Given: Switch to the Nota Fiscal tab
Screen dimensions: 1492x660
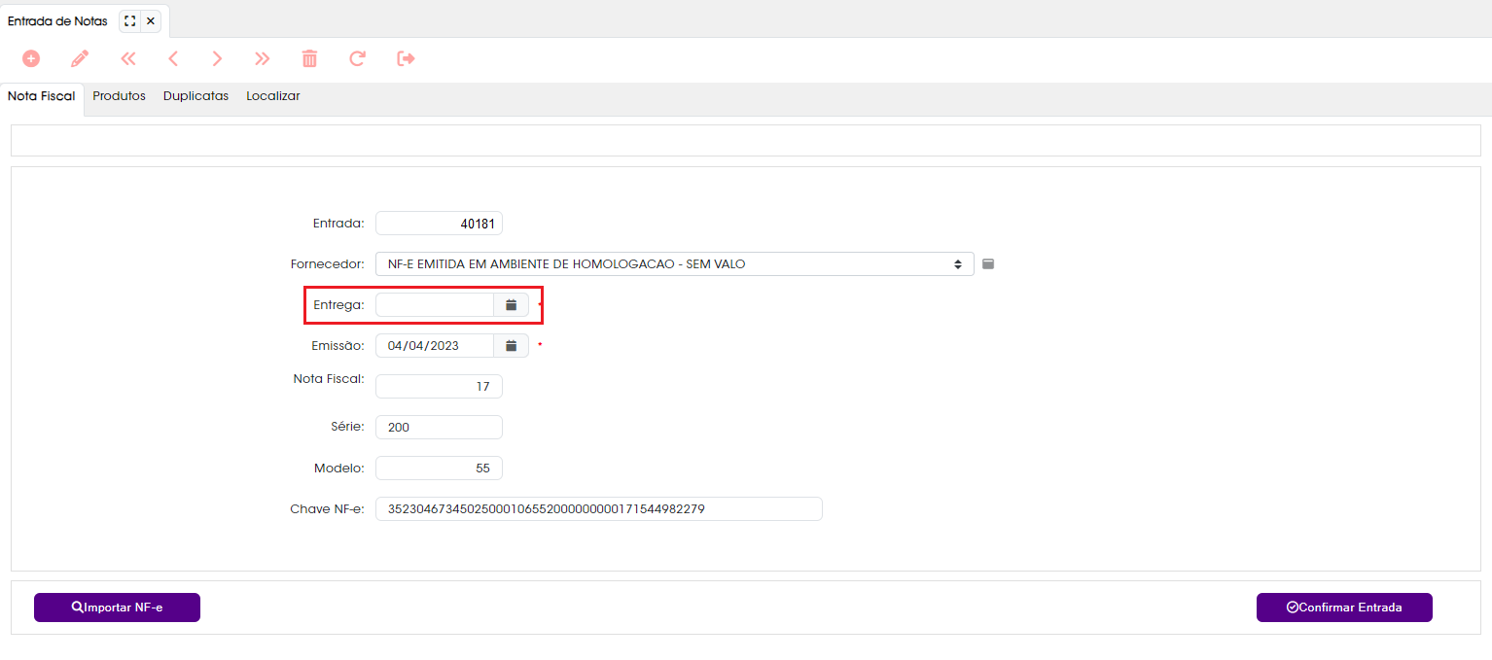Looking at the screenshot, I should 42,96.
